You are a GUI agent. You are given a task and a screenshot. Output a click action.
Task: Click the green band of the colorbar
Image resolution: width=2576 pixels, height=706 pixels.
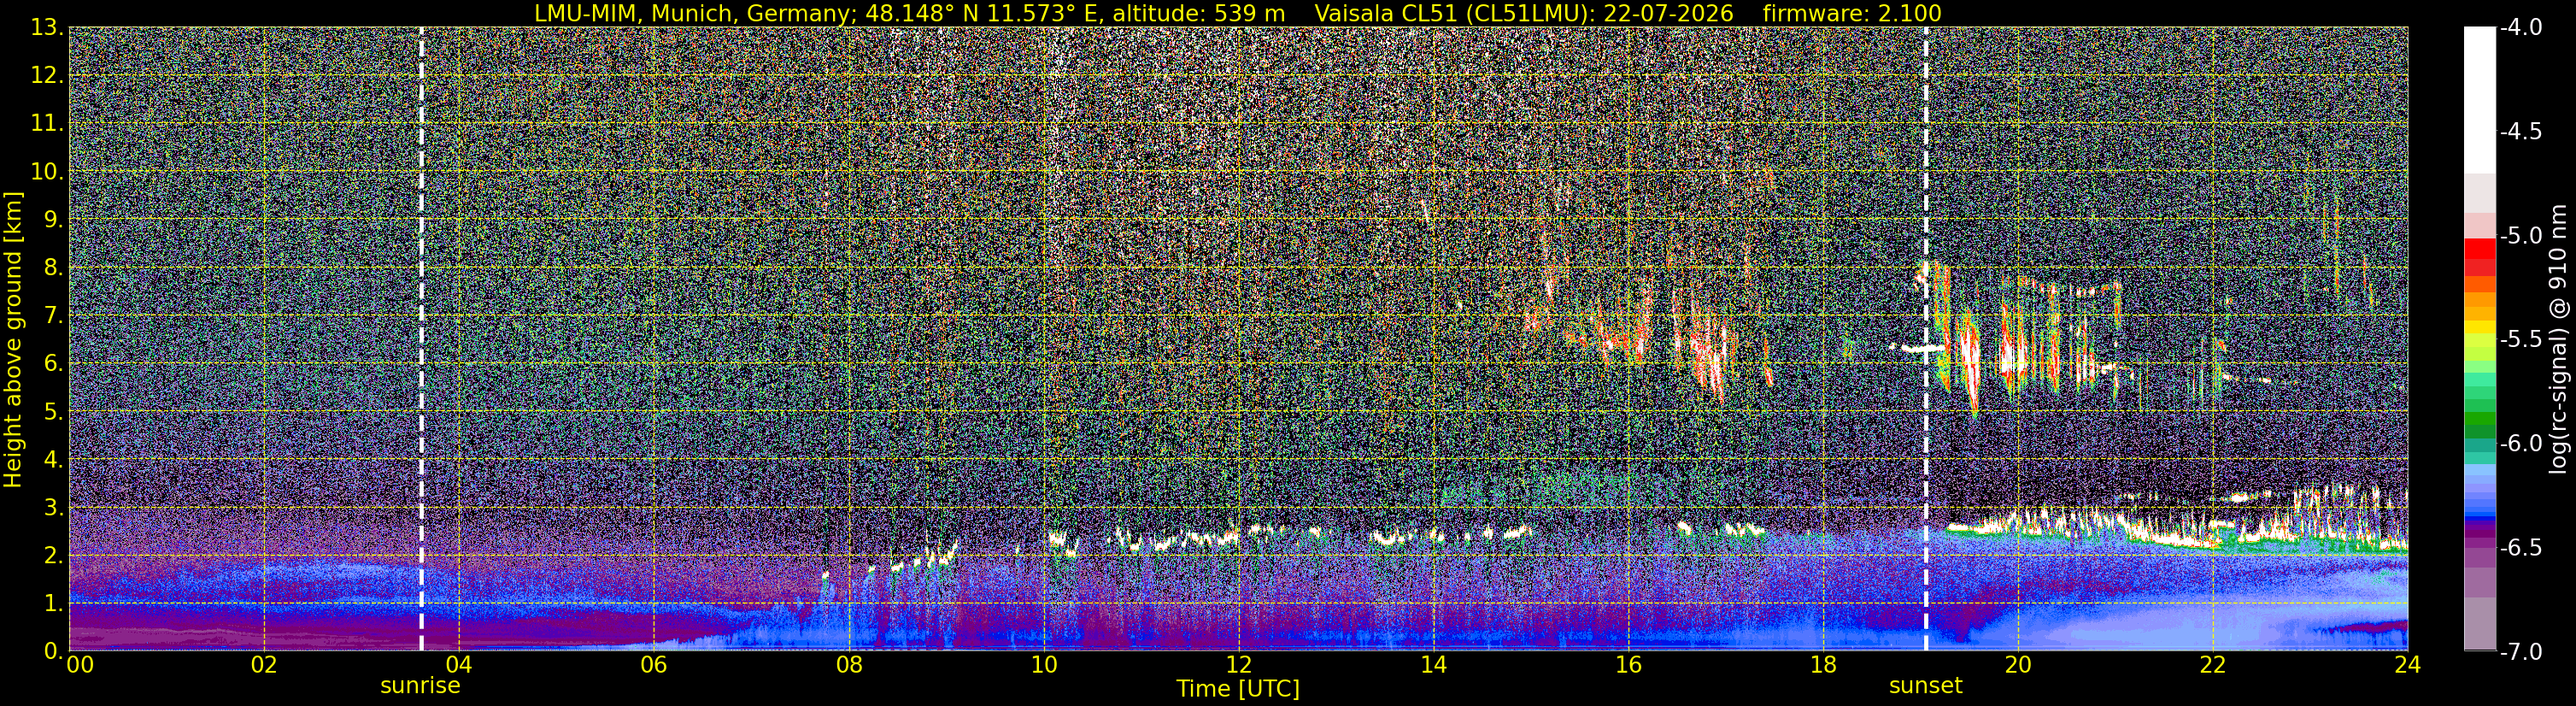(x=2480, y=420)
